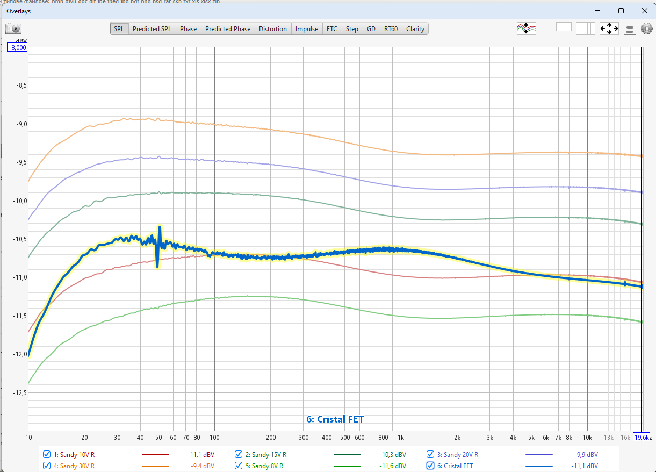Click the -10,0 vertical axis label
This screenshot has height=472, width=656.
pos(19,201)
